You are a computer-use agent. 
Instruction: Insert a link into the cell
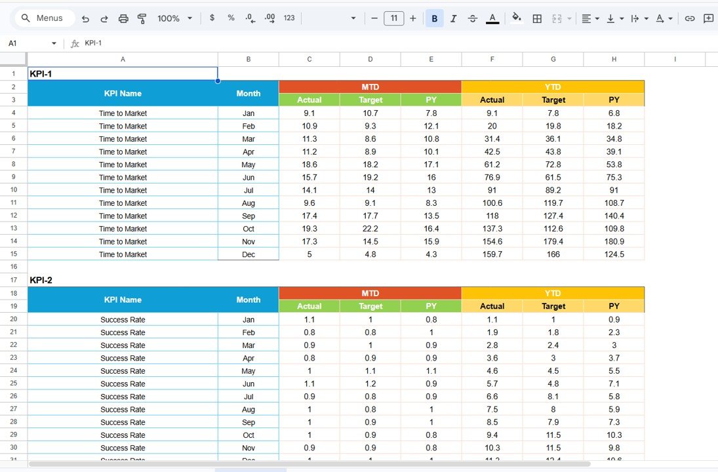click(690, 18)
